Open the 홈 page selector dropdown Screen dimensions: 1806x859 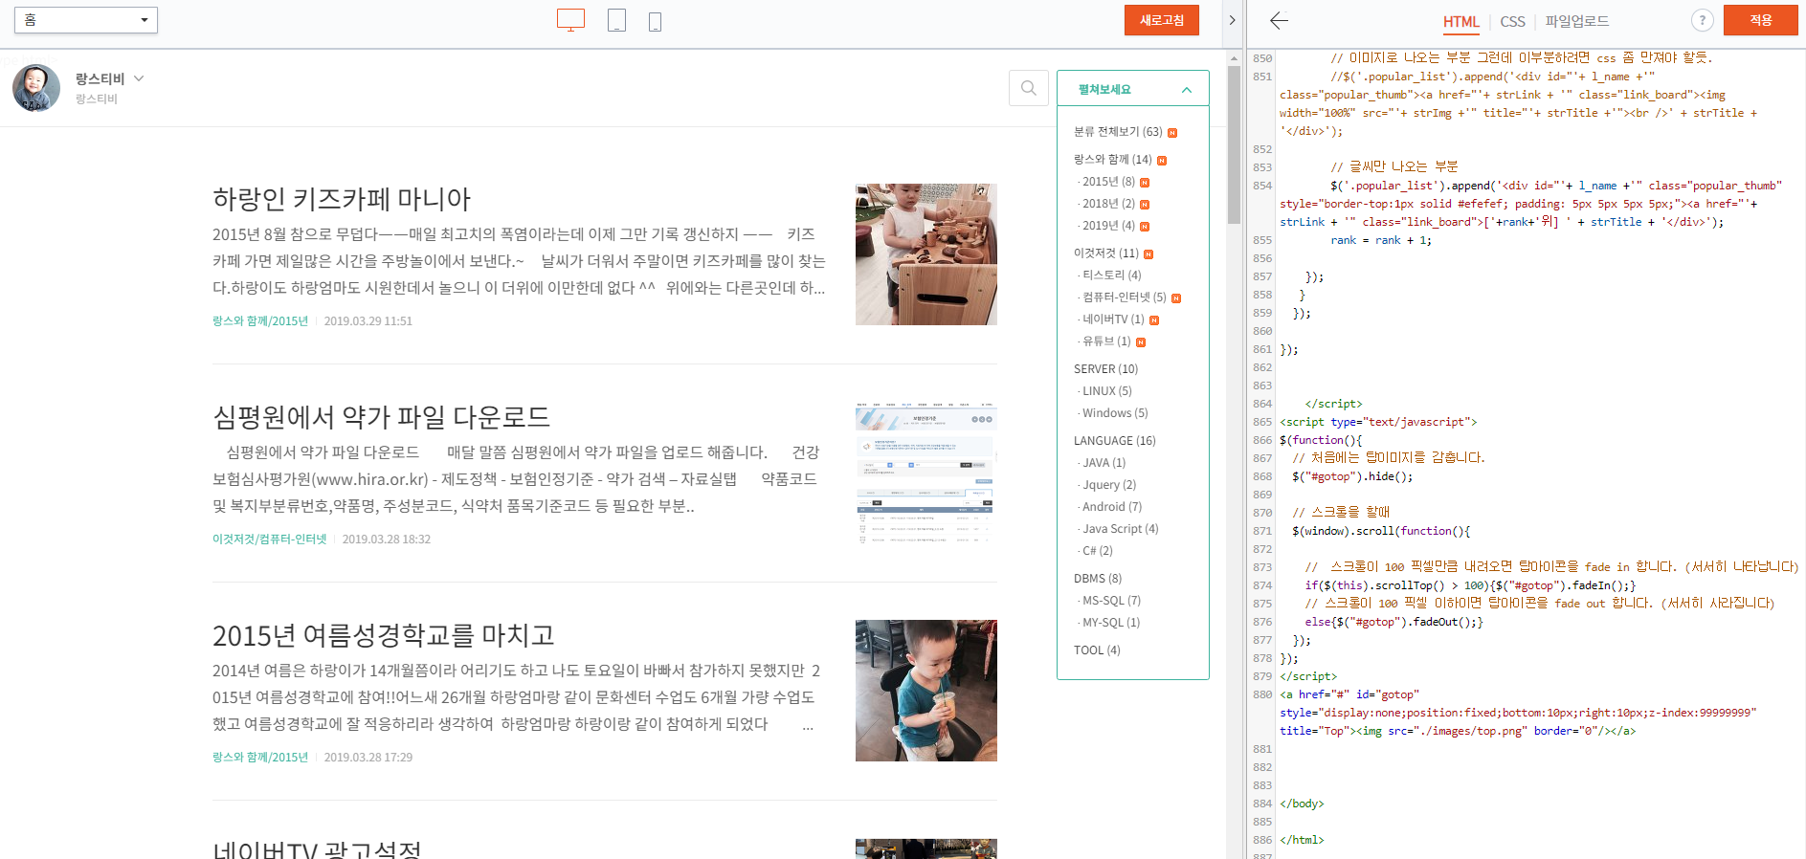(86, 20)
